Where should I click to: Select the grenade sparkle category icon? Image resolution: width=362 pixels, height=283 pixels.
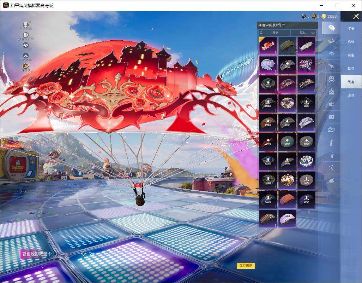click(331, 155)
